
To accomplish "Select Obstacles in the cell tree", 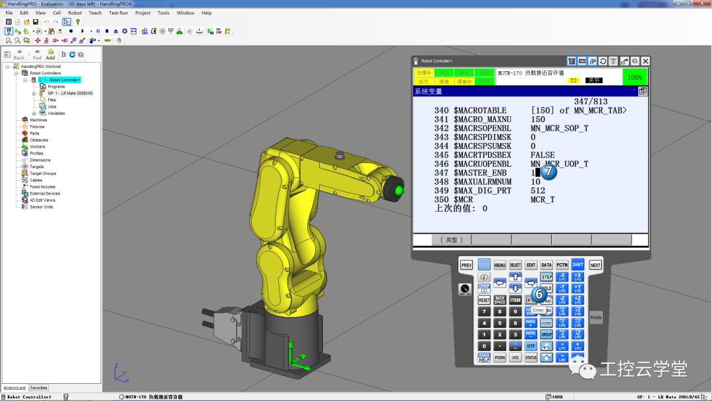I will 39,140.
